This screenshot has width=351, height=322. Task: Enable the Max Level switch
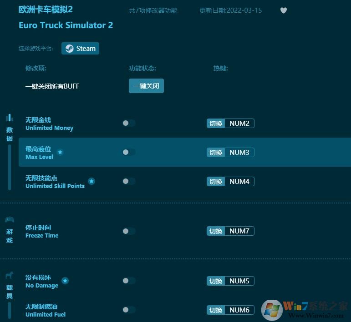(x=129, y=152)
